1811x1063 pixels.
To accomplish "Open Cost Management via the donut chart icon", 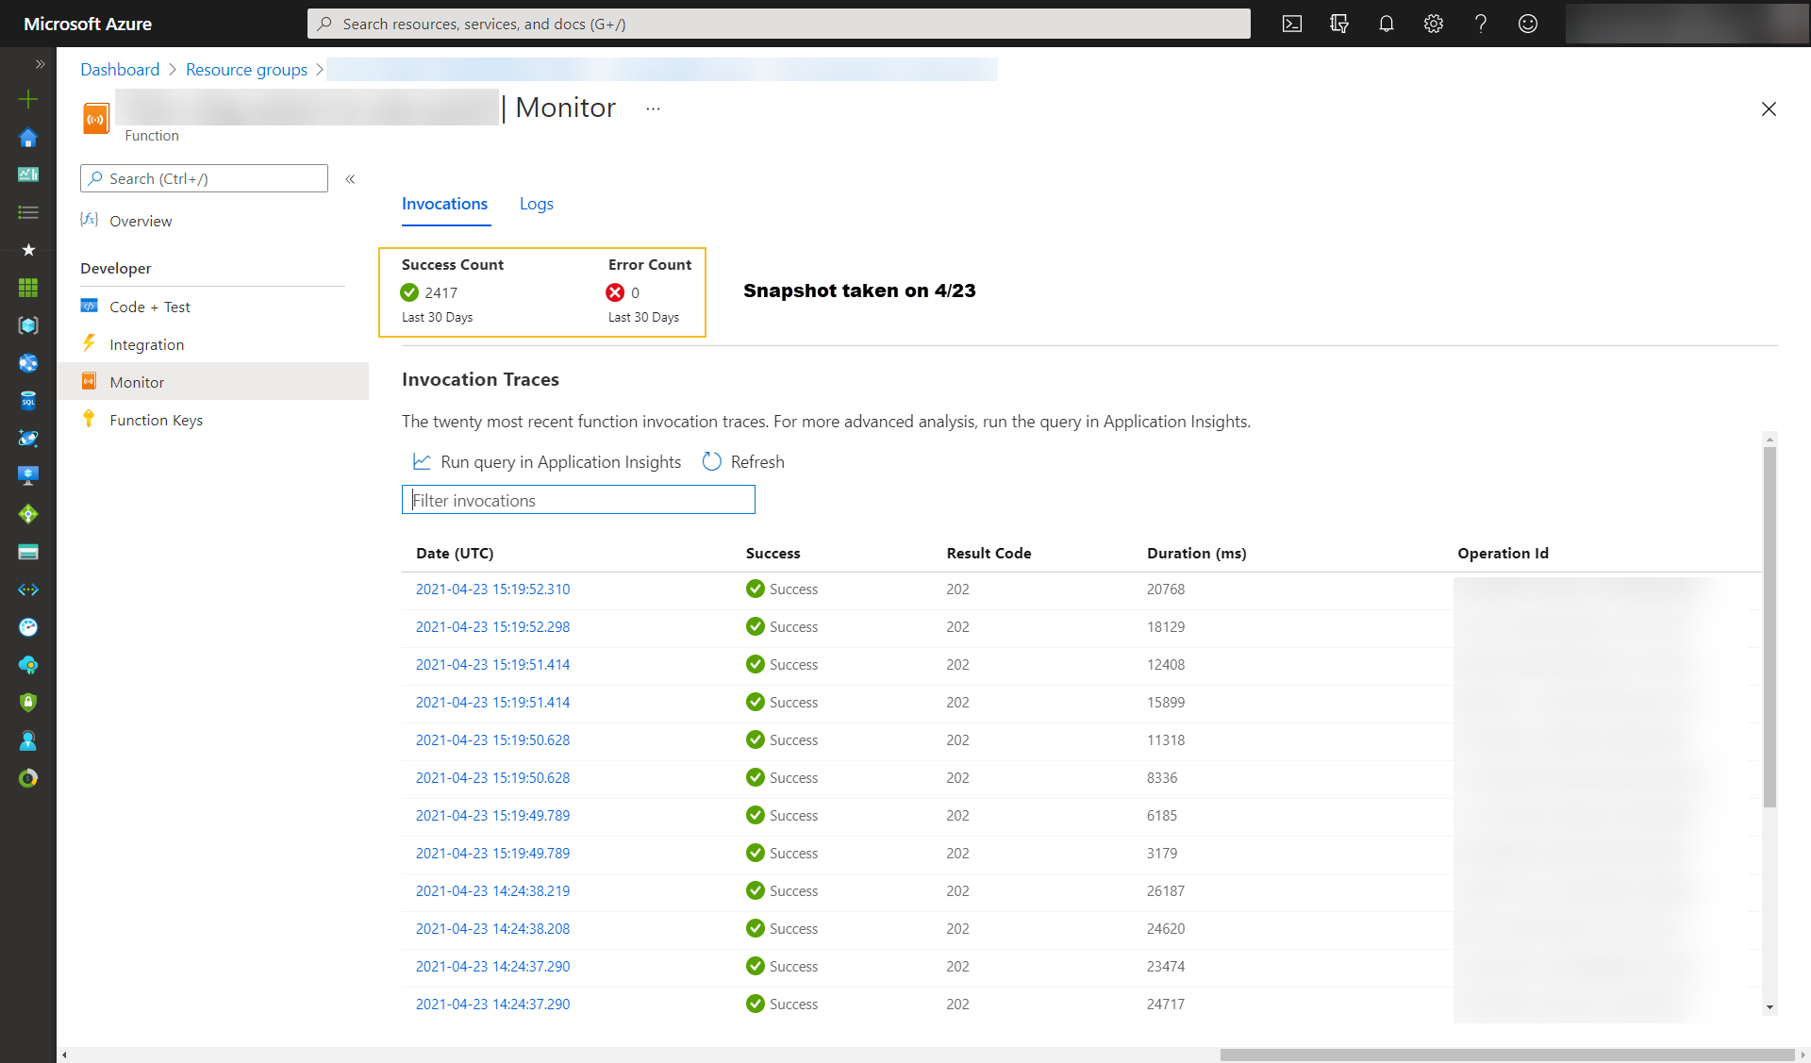I will coord(28,778).
